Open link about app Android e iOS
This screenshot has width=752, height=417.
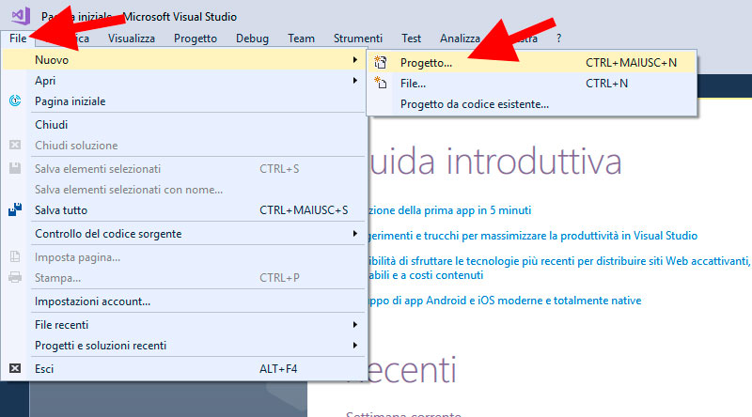pos(505,300)
